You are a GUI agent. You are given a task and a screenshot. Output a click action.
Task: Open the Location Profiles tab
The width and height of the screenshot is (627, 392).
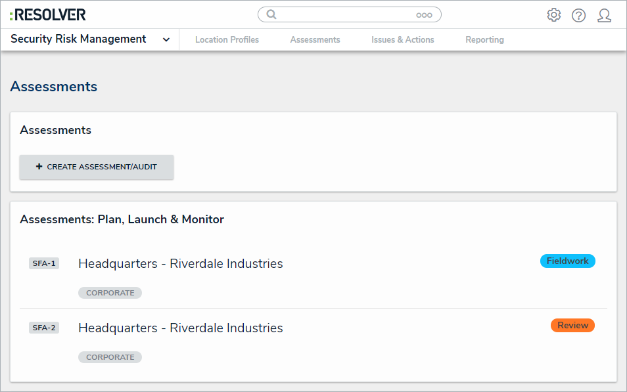(x=227, y=39)
